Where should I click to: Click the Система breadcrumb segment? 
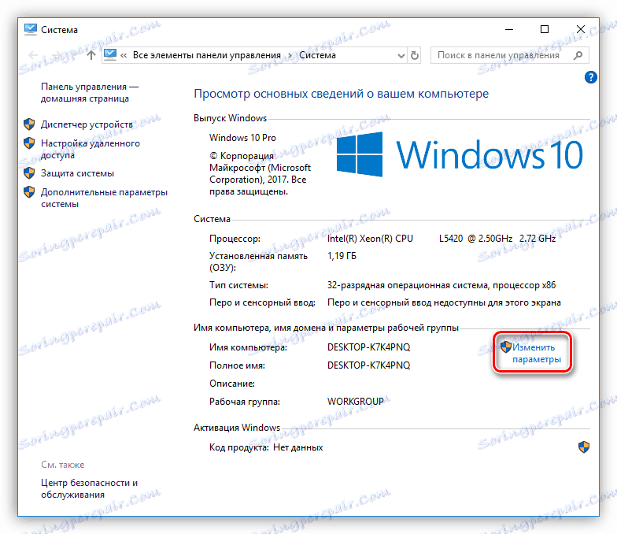(x=317, y=55)
